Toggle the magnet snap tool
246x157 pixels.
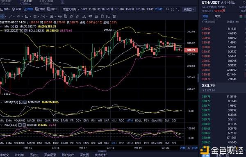90,16
